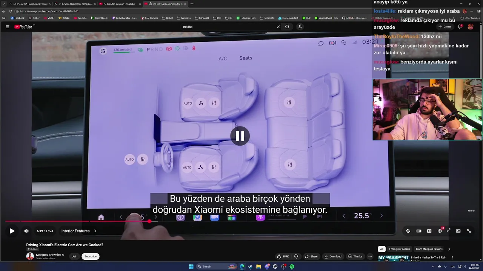Go to YouTube home via logo
This screenshot has width=483, height=271.
tap(23, 27)
